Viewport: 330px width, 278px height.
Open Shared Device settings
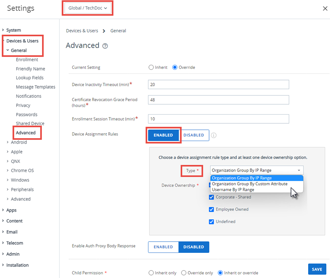point(30,123)
